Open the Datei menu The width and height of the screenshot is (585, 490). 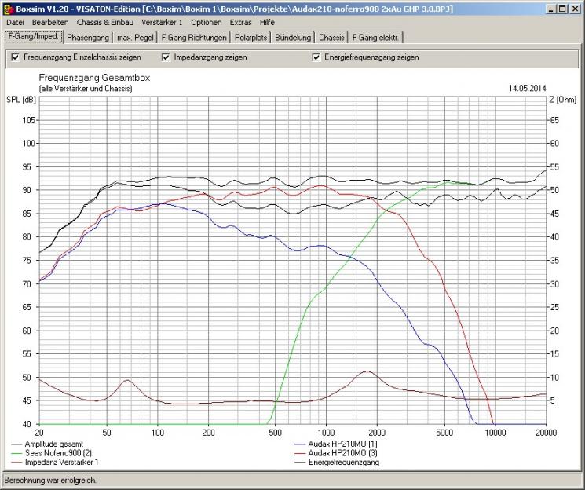pyautogui.click(x=15, y=23)
